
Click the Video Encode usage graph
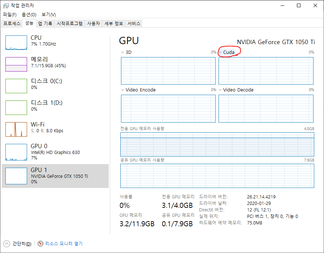168,108
